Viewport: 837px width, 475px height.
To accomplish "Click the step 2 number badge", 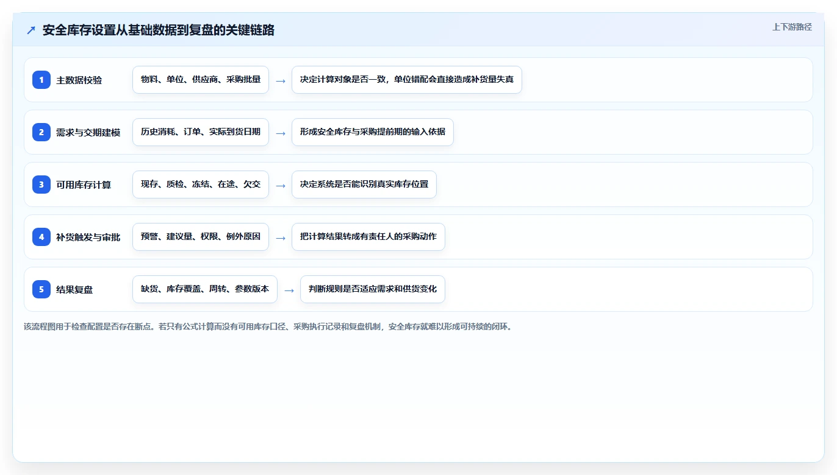I will pyautogui.click(x=41, y=132).
